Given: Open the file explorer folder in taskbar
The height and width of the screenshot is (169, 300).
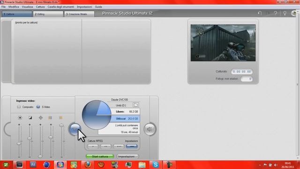Looking at the screenshot, I should [142, 165].
